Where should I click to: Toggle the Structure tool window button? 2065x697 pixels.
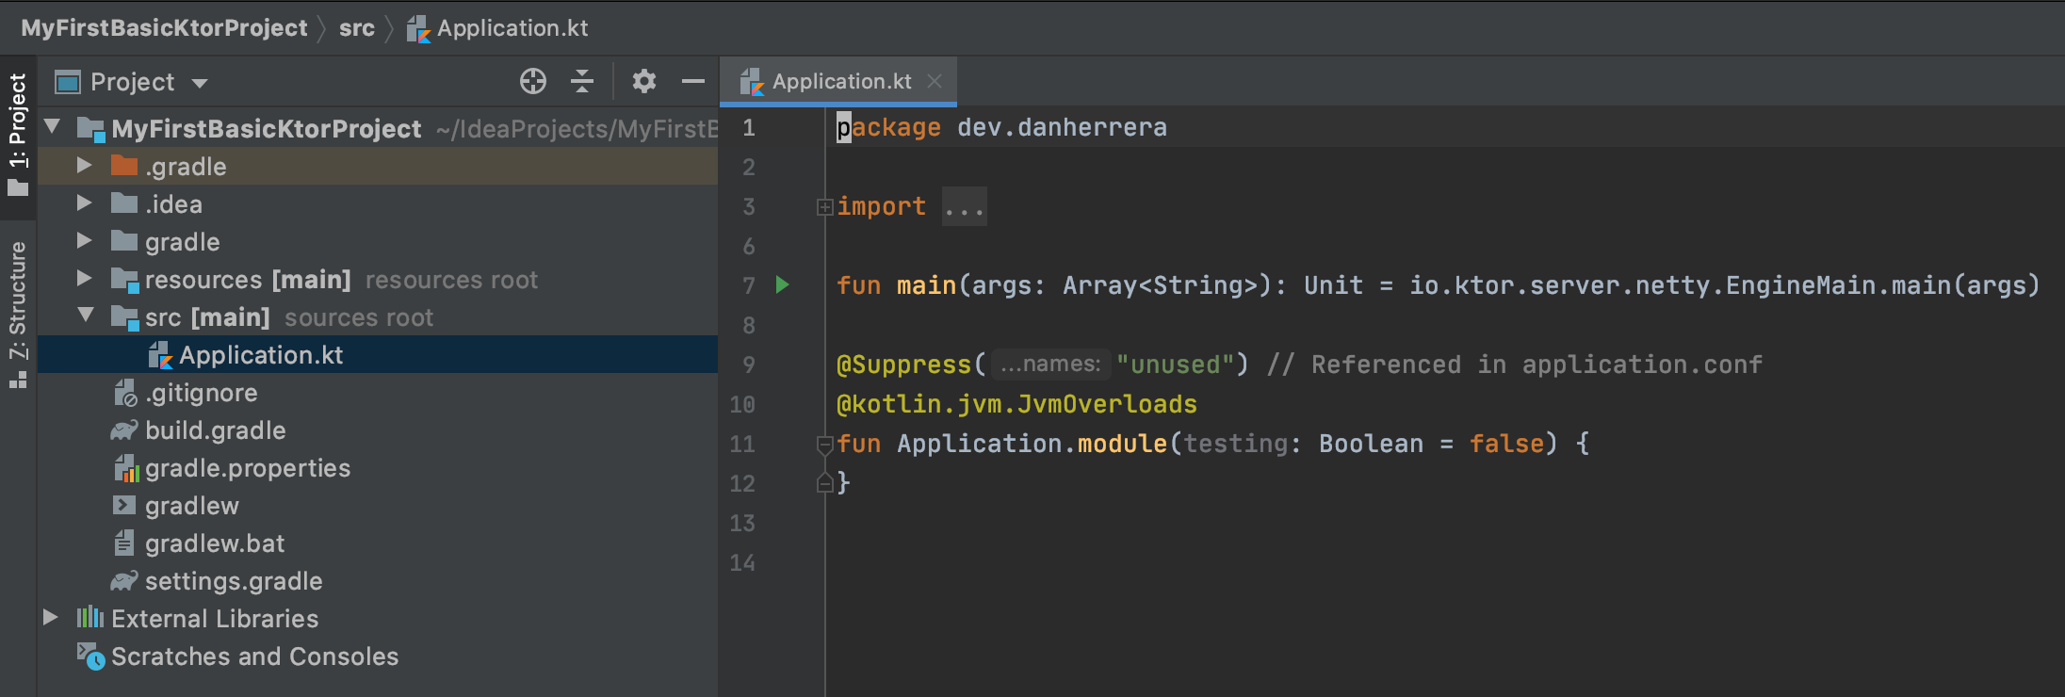pos(18,314)
